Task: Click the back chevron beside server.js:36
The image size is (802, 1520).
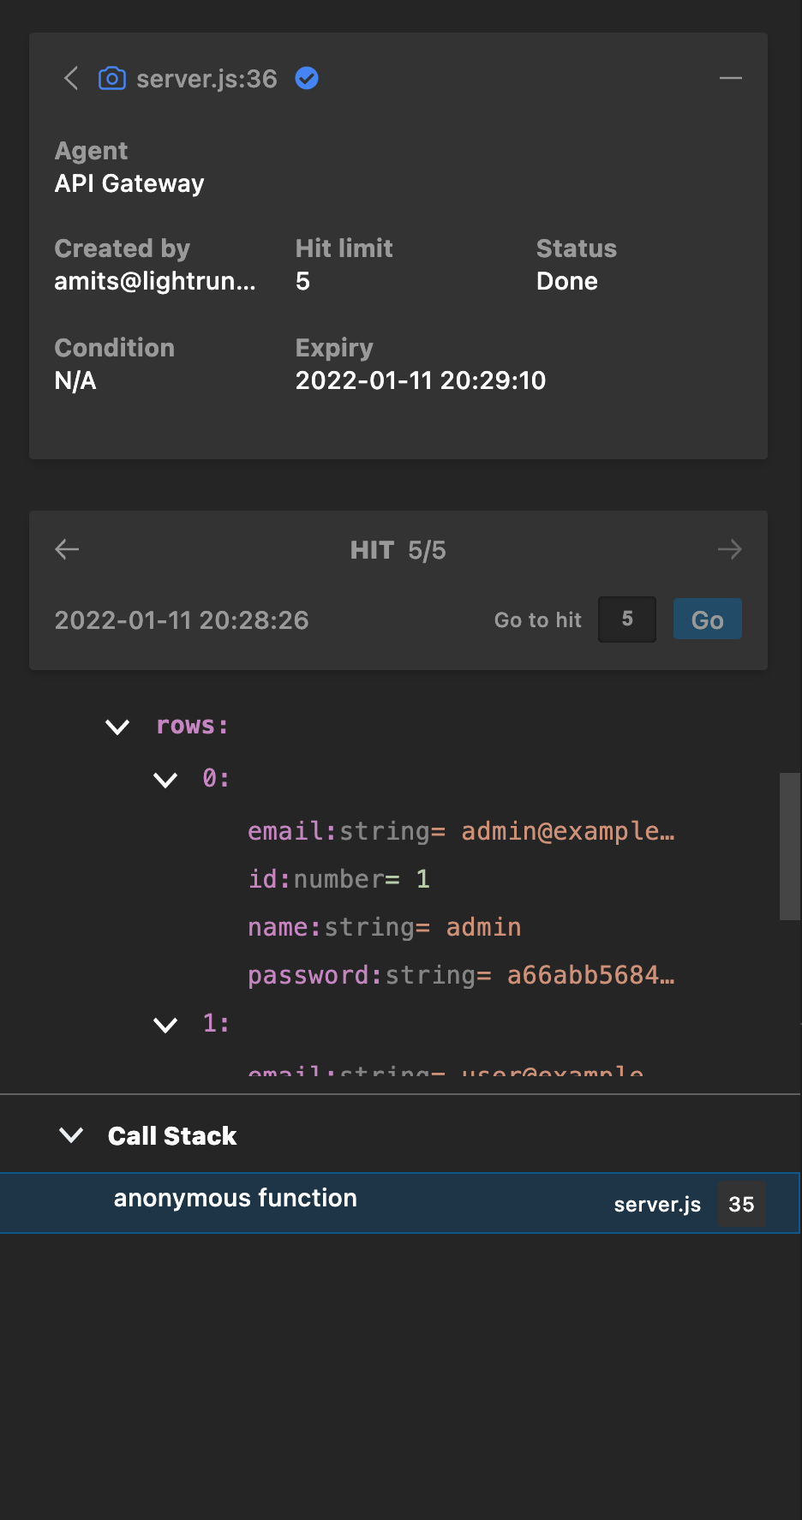Action: (x=71, y=79)
